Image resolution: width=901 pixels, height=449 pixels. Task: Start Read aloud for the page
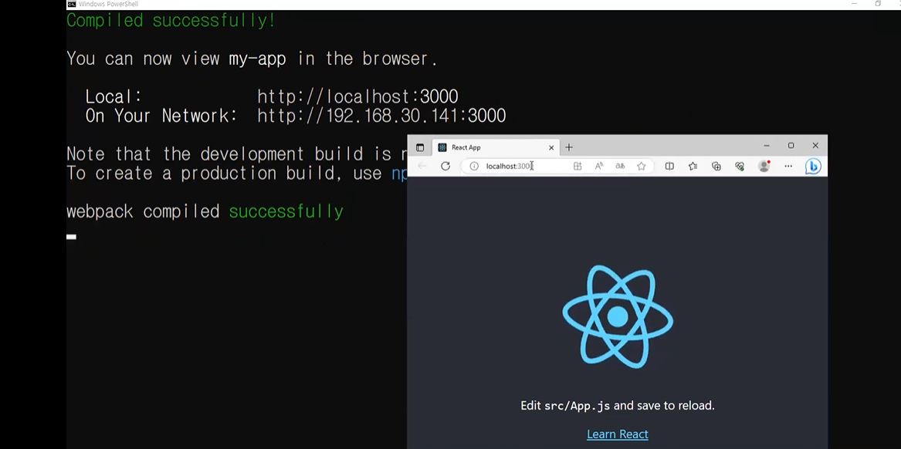pyautogui.click(x=599, y=166)
